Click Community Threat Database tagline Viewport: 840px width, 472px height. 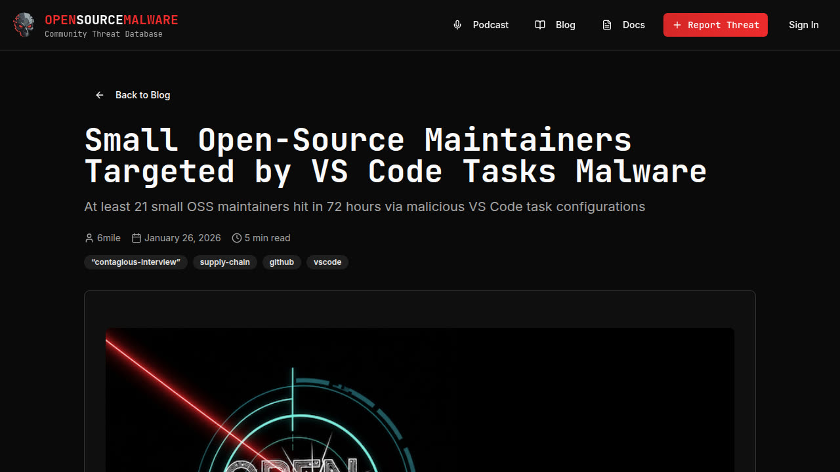tap(104, 34)
